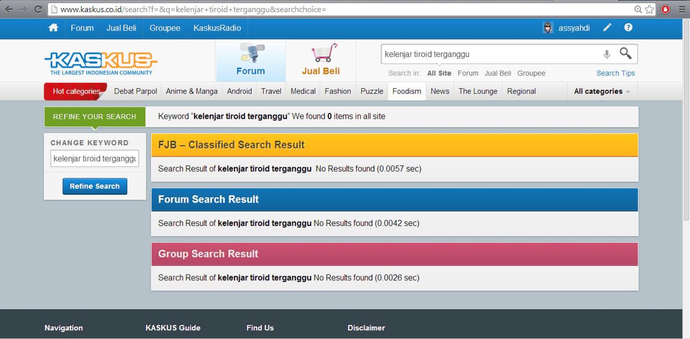
Task: Click the REFINE YOUR SEARCH green tab
Action: [95, 117]
